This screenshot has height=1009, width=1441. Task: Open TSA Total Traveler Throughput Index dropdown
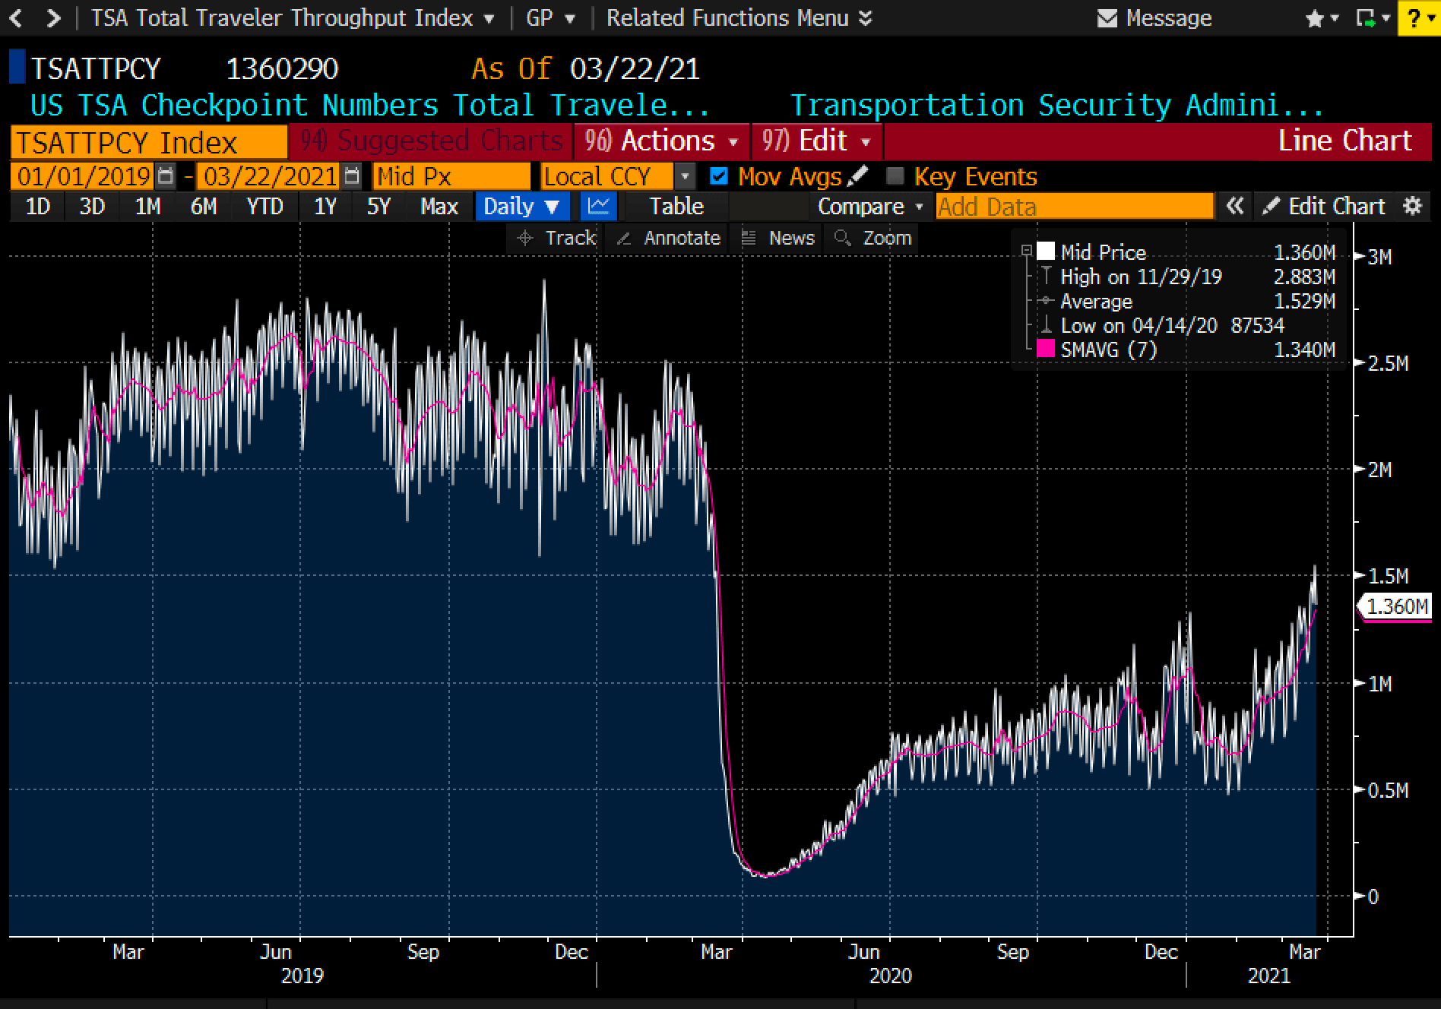(x=293, y=18)
